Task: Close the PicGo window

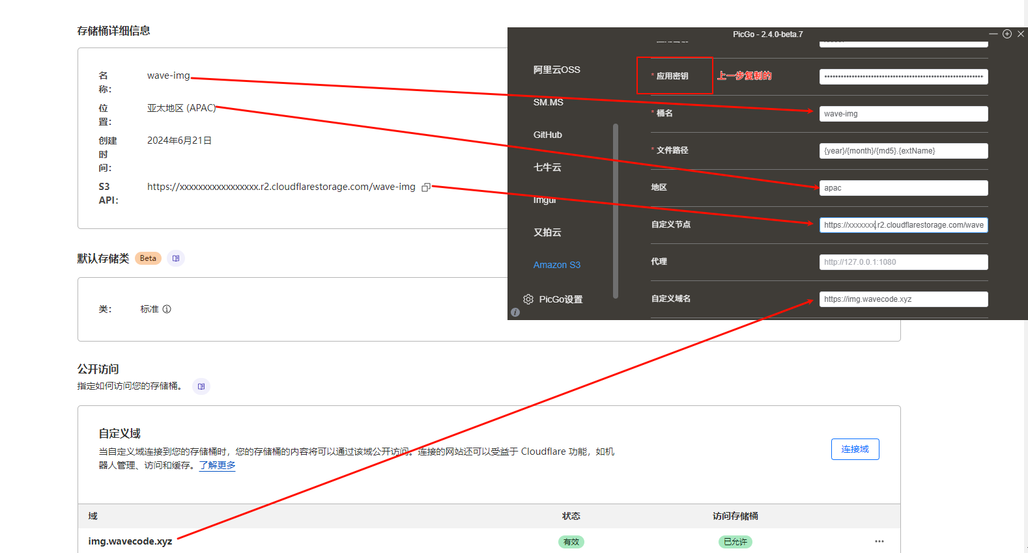Action: point(1021,34)
